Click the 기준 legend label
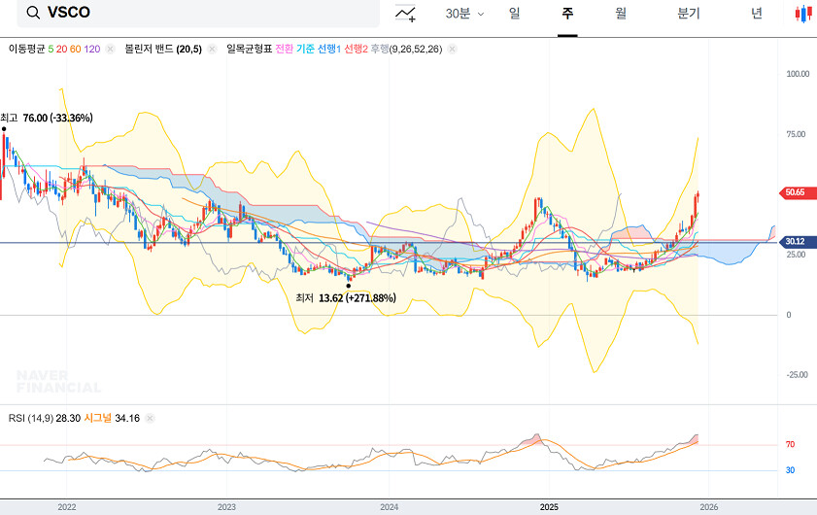 [x=305, y=49]
